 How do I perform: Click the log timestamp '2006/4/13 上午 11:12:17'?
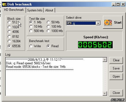(x=45, y=60)
